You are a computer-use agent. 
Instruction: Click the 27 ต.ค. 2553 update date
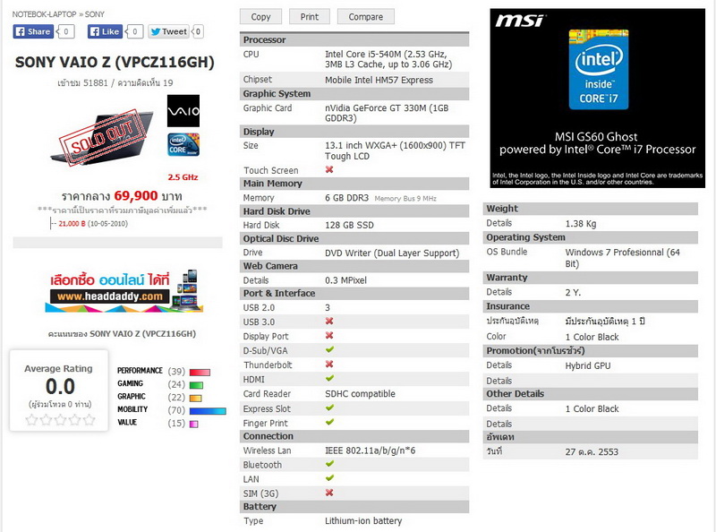click(592, 451)
